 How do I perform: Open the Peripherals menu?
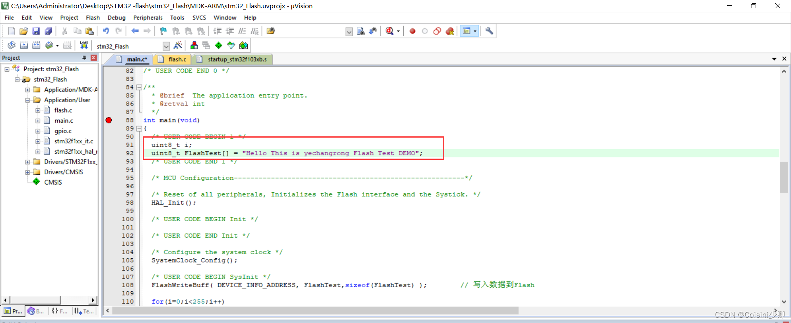(x=148, y=18)
